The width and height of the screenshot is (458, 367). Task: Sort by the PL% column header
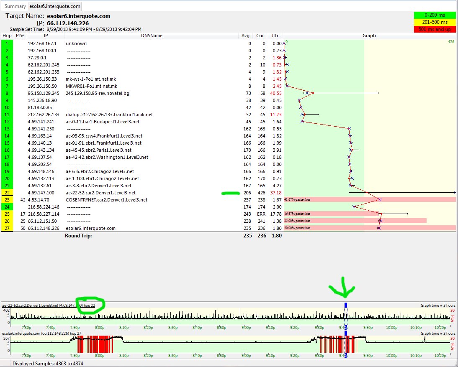[x=20, y=36]
